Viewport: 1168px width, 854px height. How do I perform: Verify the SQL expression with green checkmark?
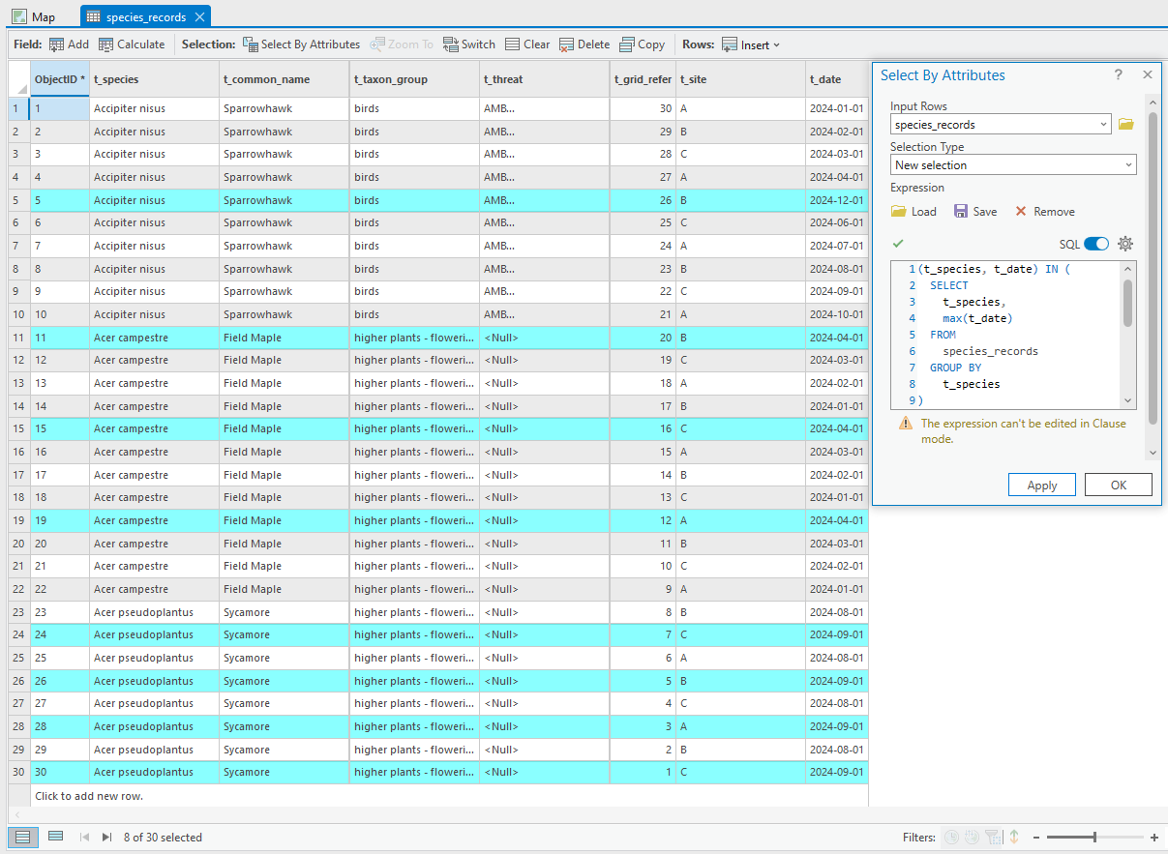point(898,244)
